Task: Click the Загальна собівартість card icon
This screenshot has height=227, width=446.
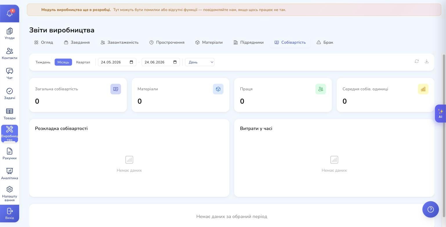Action: pyautogui.click(x=116, y=89)
